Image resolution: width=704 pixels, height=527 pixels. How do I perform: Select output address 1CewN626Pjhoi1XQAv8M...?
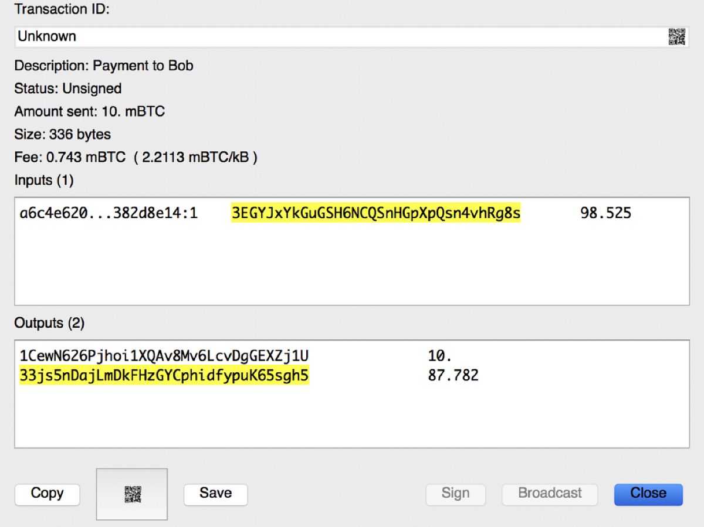(164, 356)
